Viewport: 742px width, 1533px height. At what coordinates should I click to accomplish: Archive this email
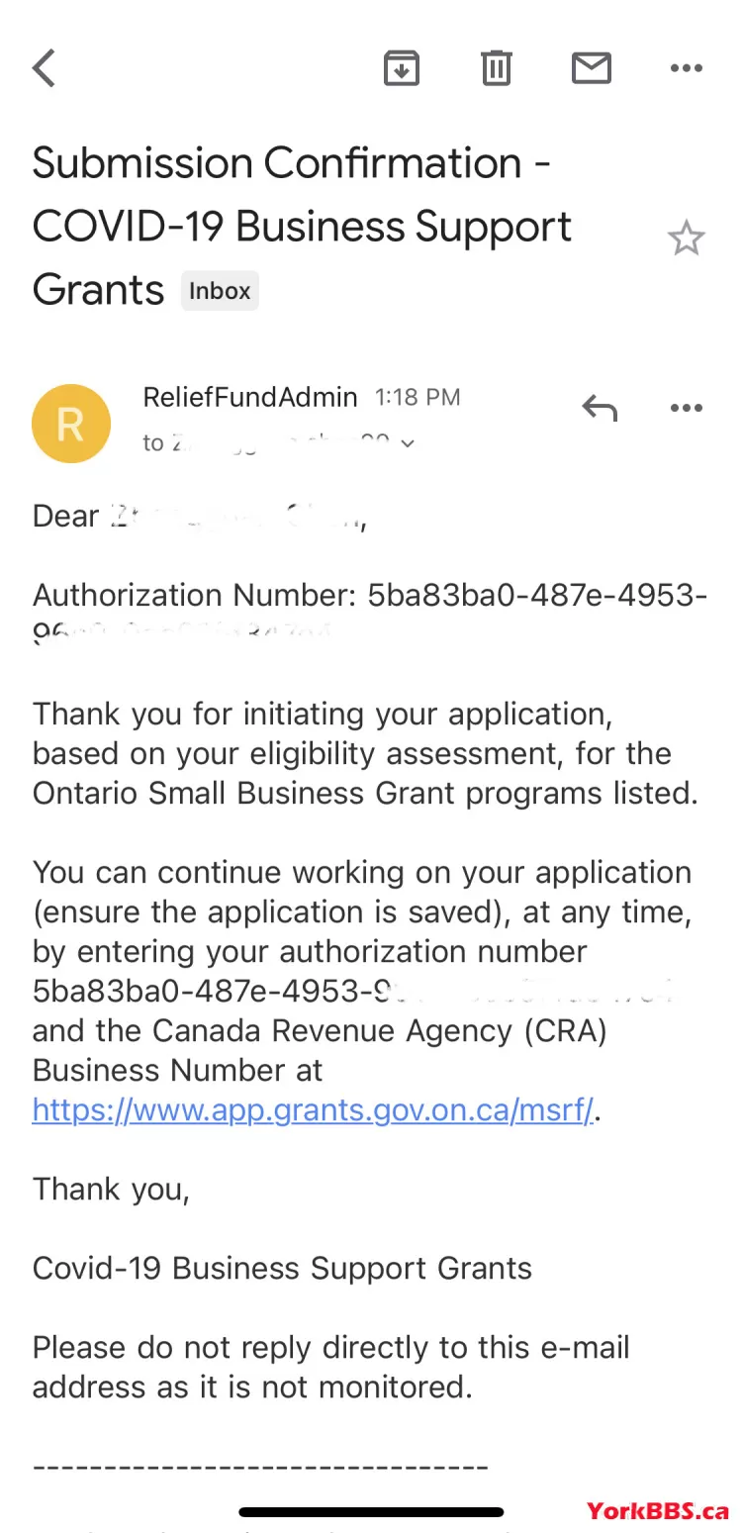click(x=402, y=67)
